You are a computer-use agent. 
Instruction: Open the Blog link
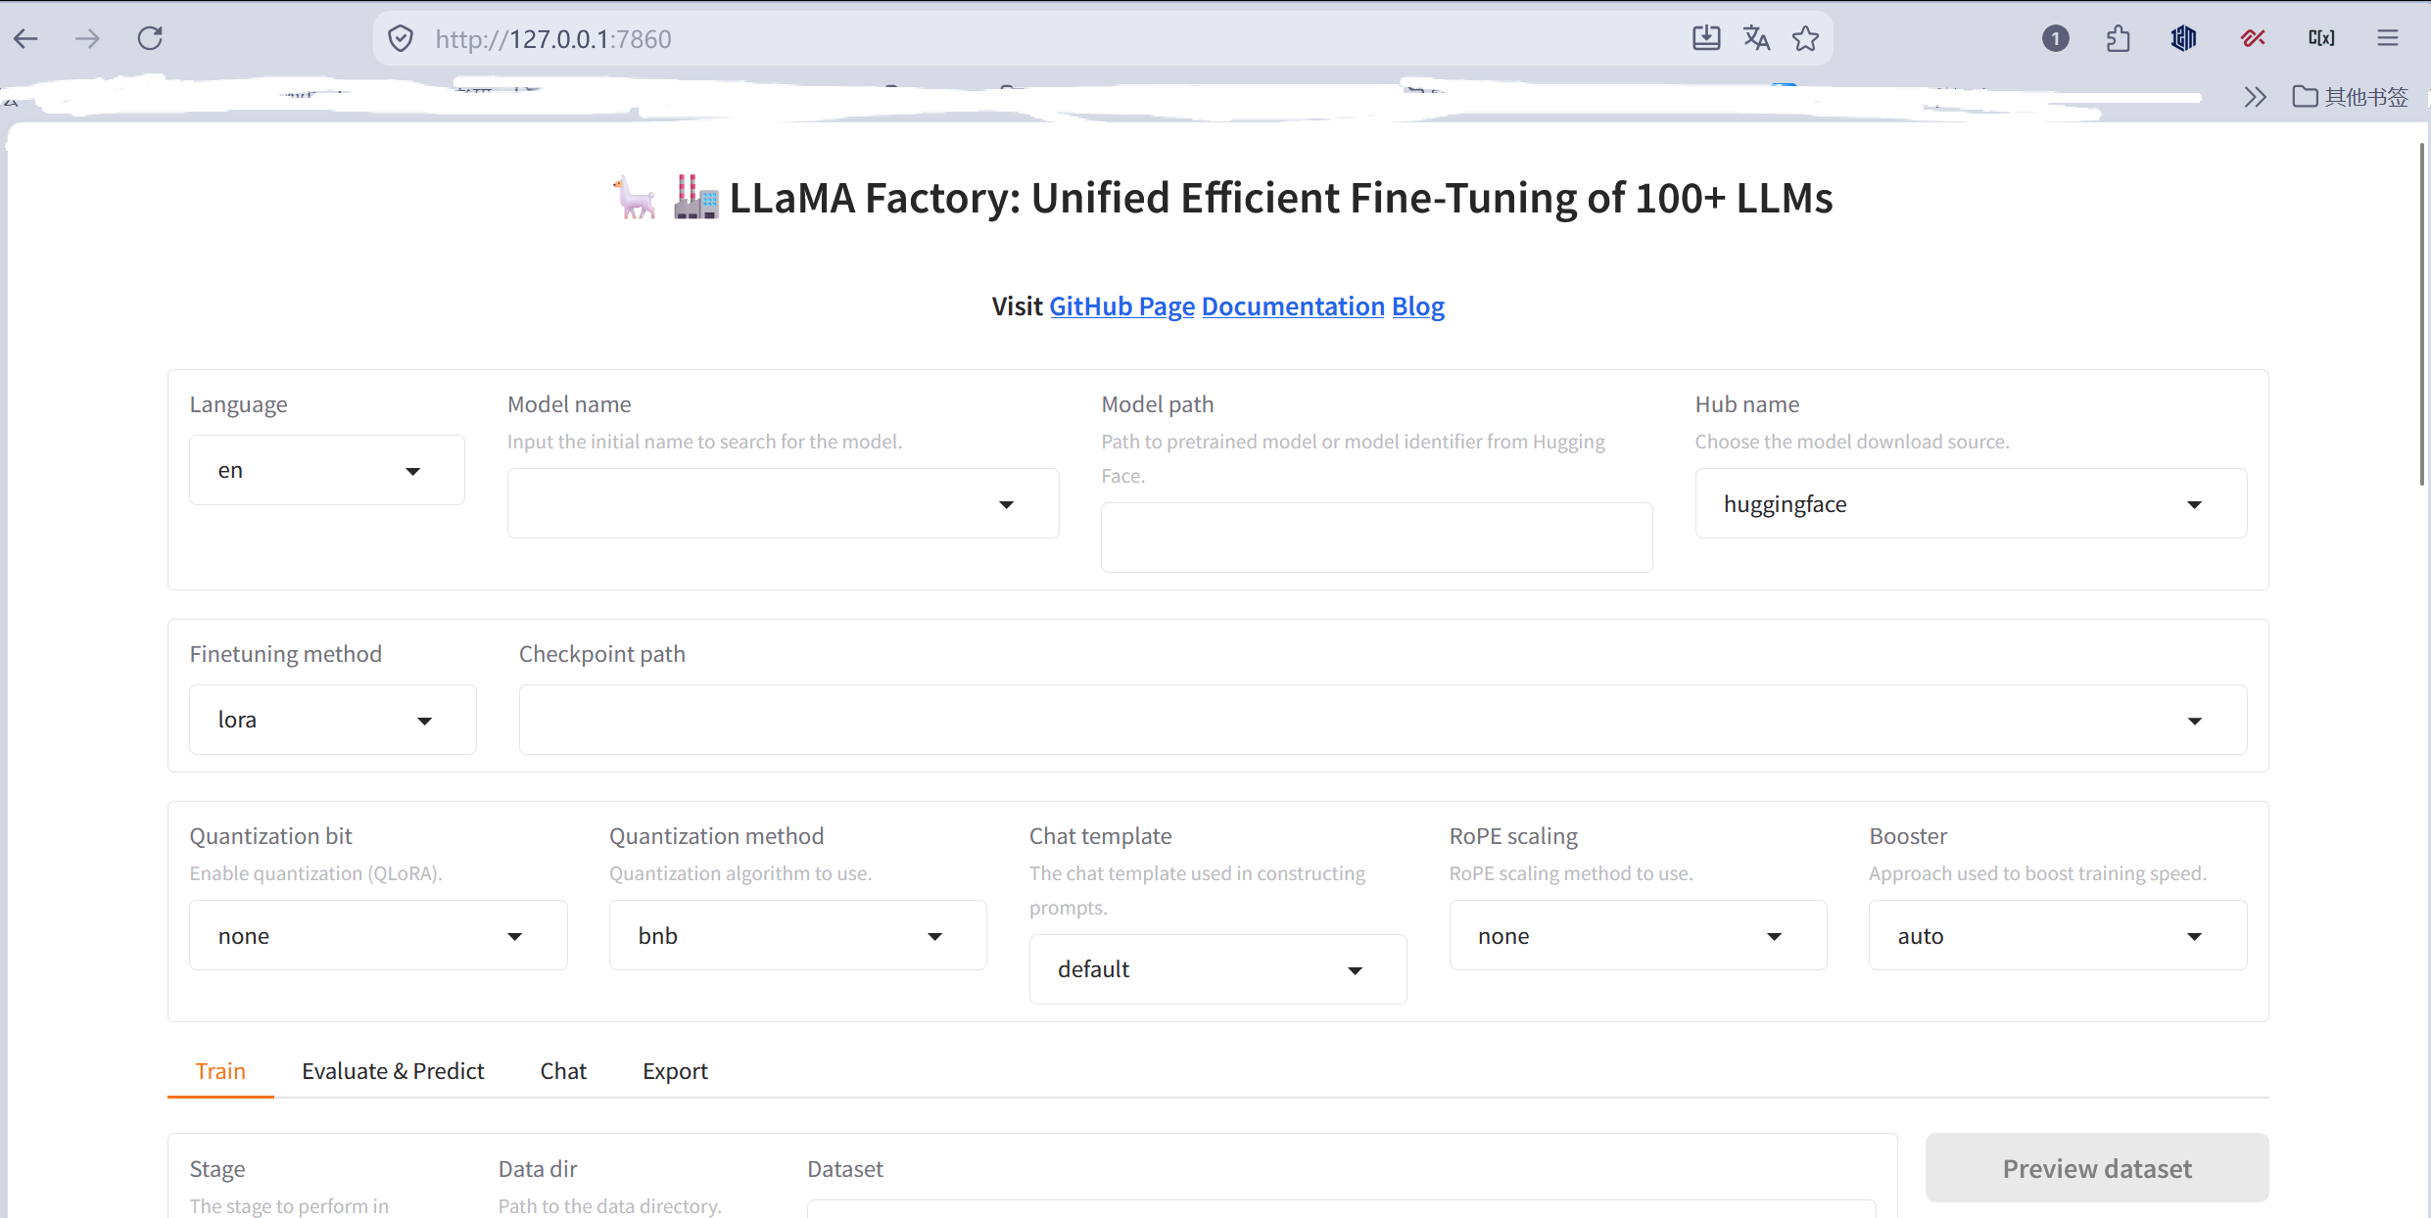tap(1418, 306)
